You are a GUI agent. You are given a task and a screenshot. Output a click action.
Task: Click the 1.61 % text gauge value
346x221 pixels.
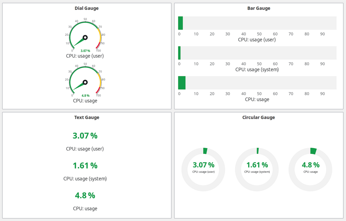[85, 165]
